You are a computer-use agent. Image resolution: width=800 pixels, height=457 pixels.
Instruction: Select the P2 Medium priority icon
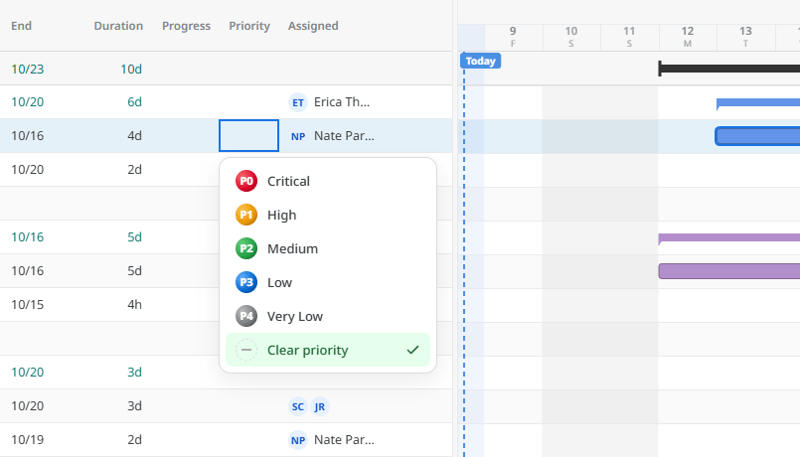(245, 248)
